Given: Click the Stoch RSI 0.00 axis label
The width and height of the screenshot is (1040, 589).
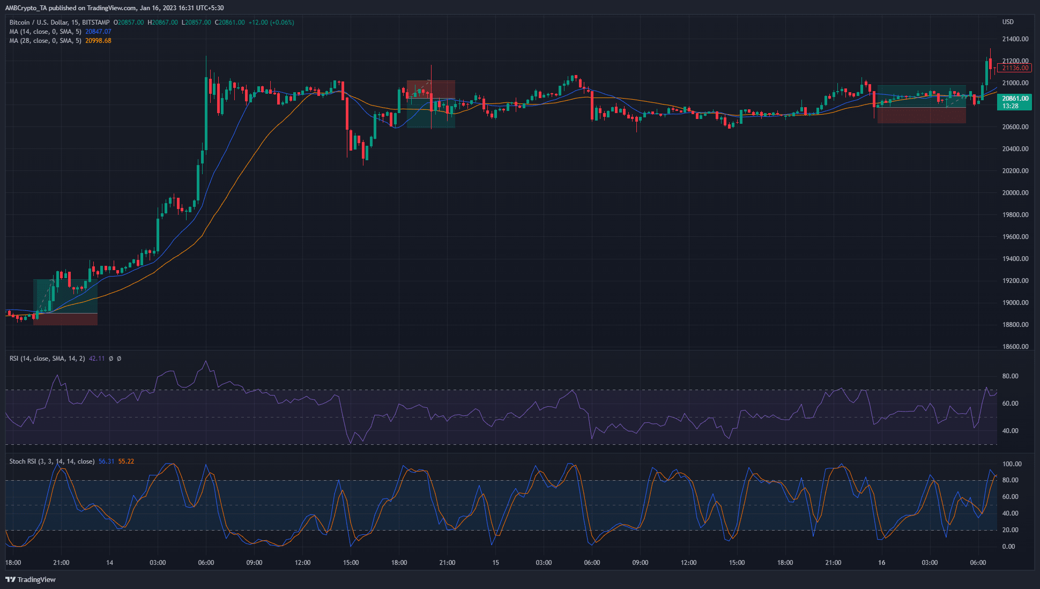Looking at the screenshot, I should point(1009,547).
